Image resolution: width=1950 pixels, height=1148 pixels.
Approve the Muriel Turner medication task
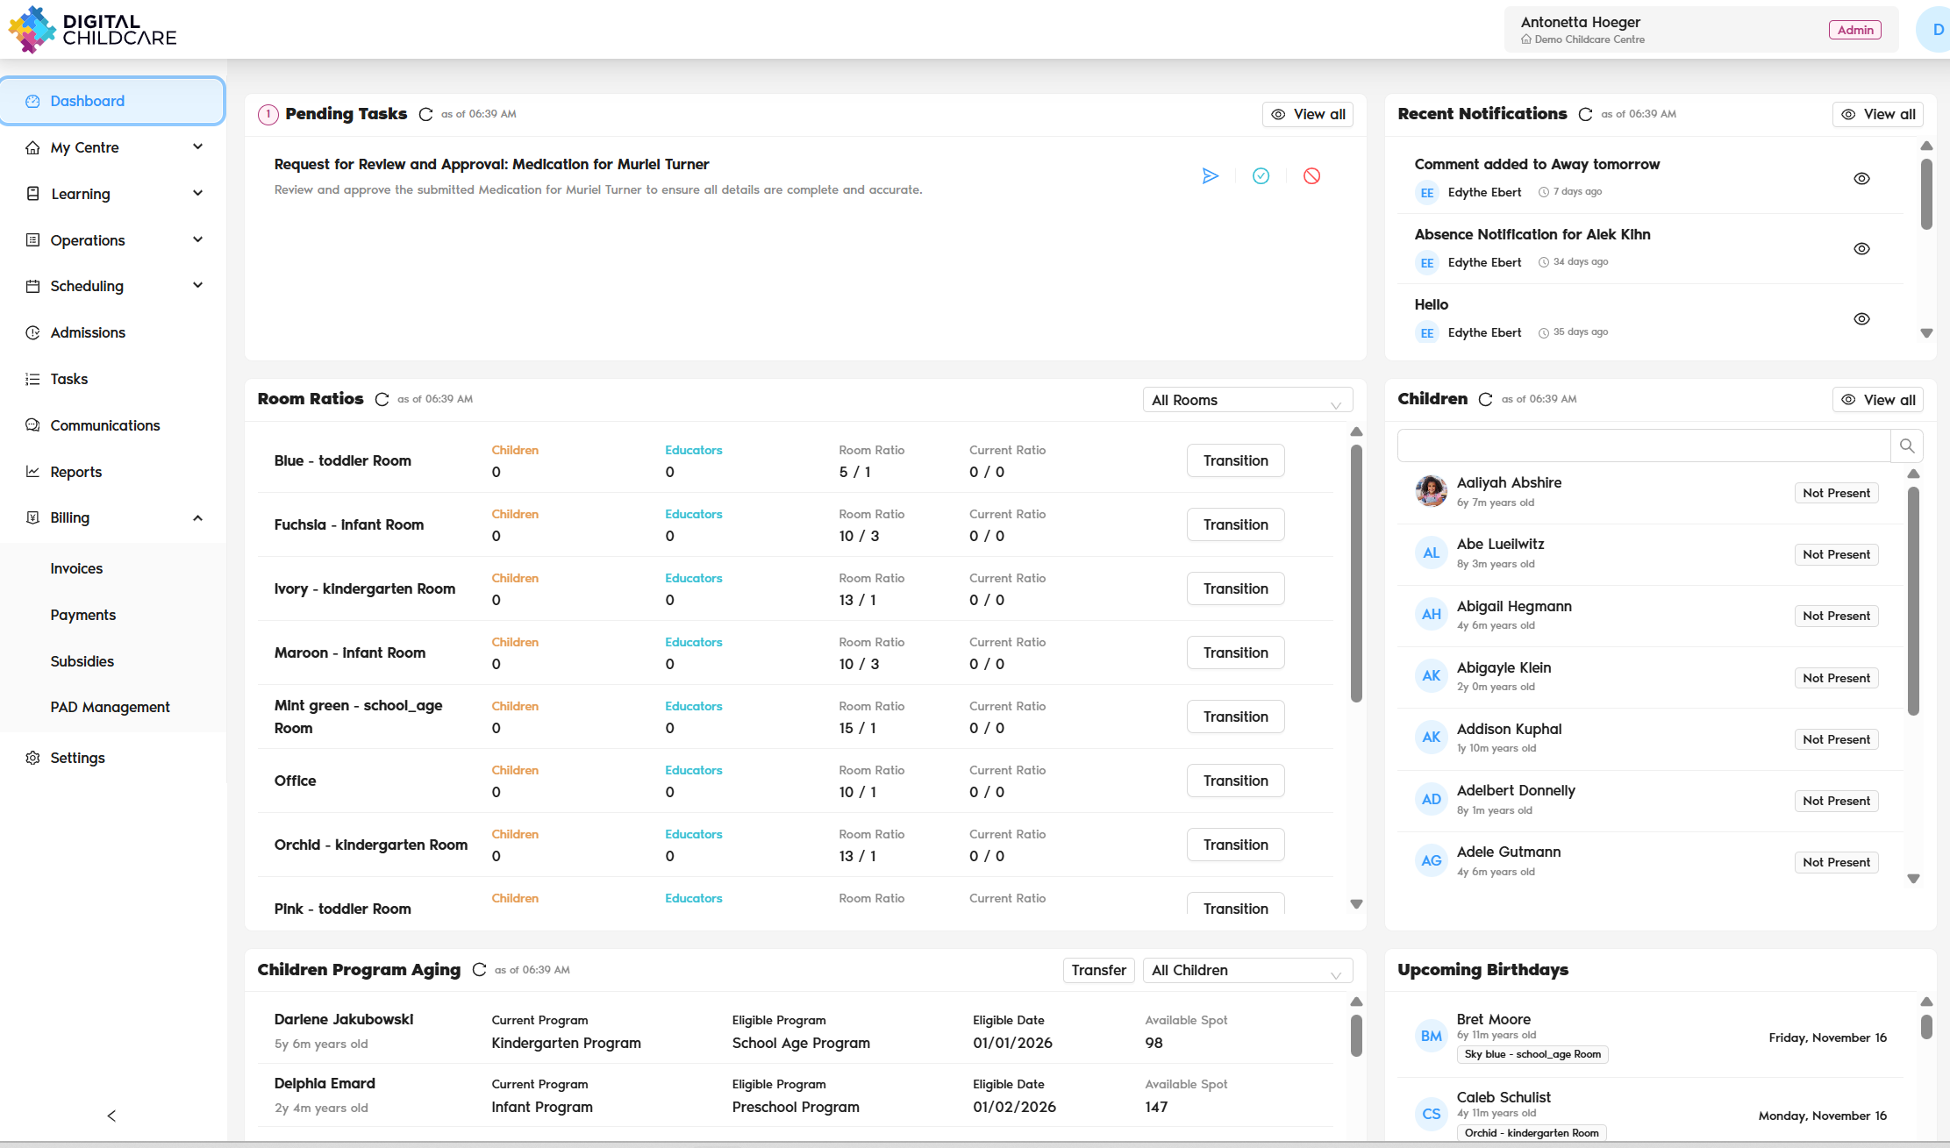tap(1261, 176)
